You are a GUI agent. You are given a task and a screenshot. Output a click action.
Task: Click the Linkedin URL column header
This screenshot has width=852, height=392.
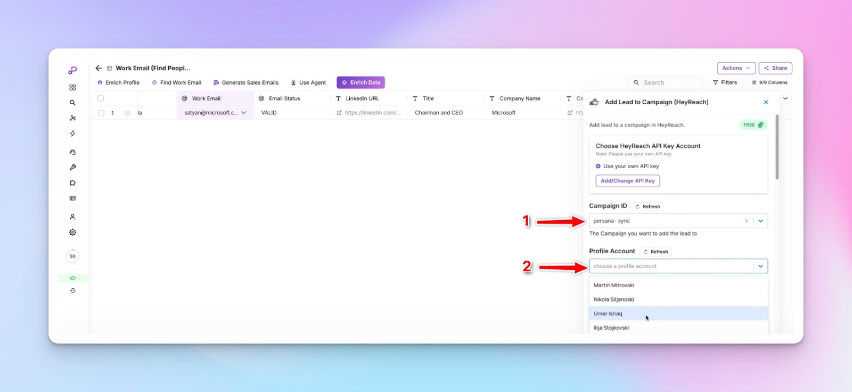click(x=369, y=98)
